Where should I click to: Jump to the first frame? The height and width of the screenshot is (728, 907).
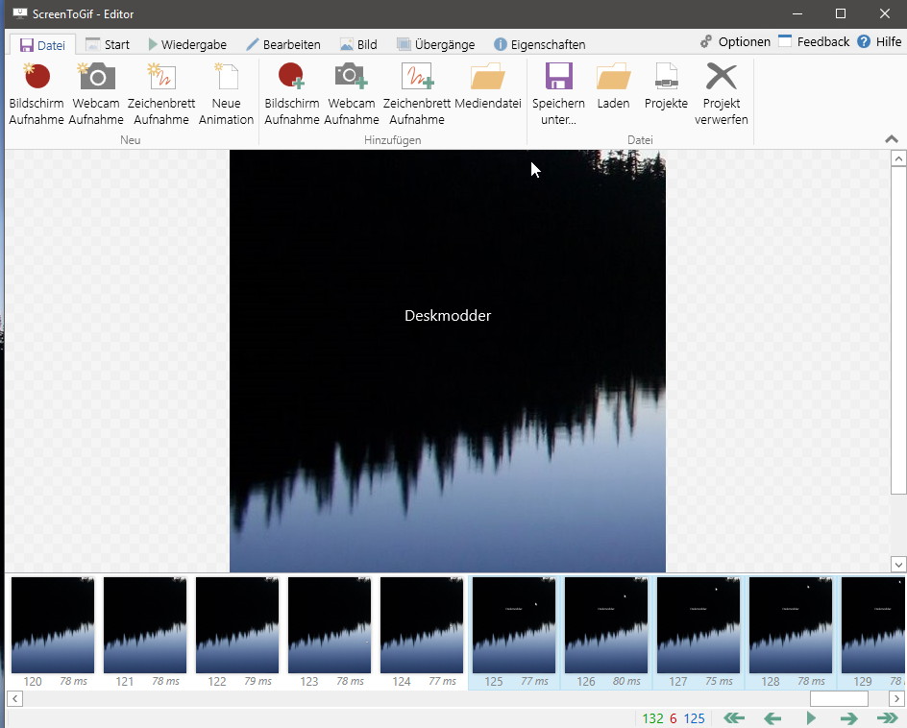pos(734,718)
